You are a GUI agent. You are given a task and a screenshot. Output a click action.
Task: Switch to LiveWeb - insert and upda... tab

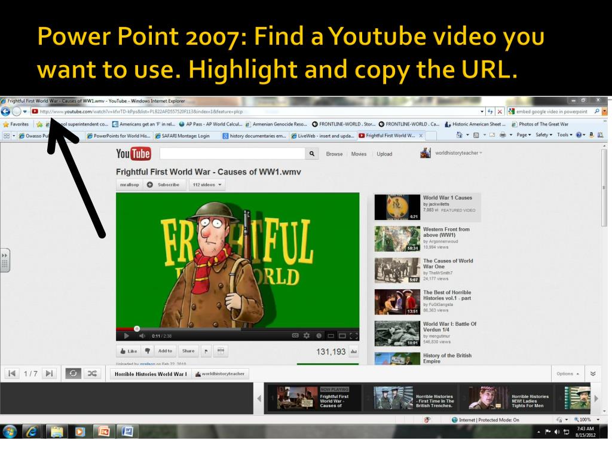click(322, 136)
